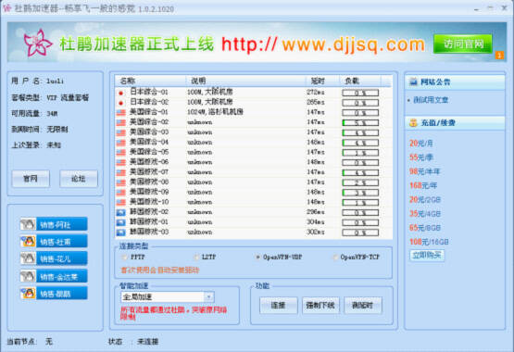Screen dimensions: 514x352
Task: Click the pink azalea flower logo in banner
Action: (x=37, y=43)
